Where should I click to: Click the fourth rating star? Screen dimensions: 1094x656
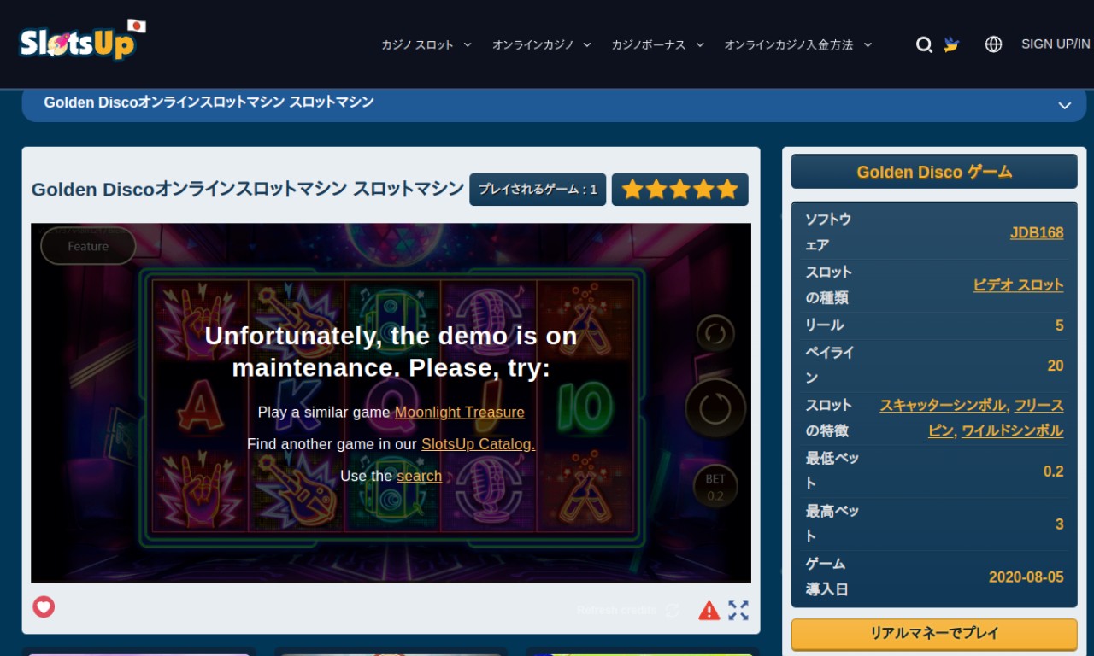703,190
